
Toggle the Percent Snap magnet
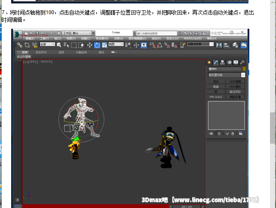(167, 45)
